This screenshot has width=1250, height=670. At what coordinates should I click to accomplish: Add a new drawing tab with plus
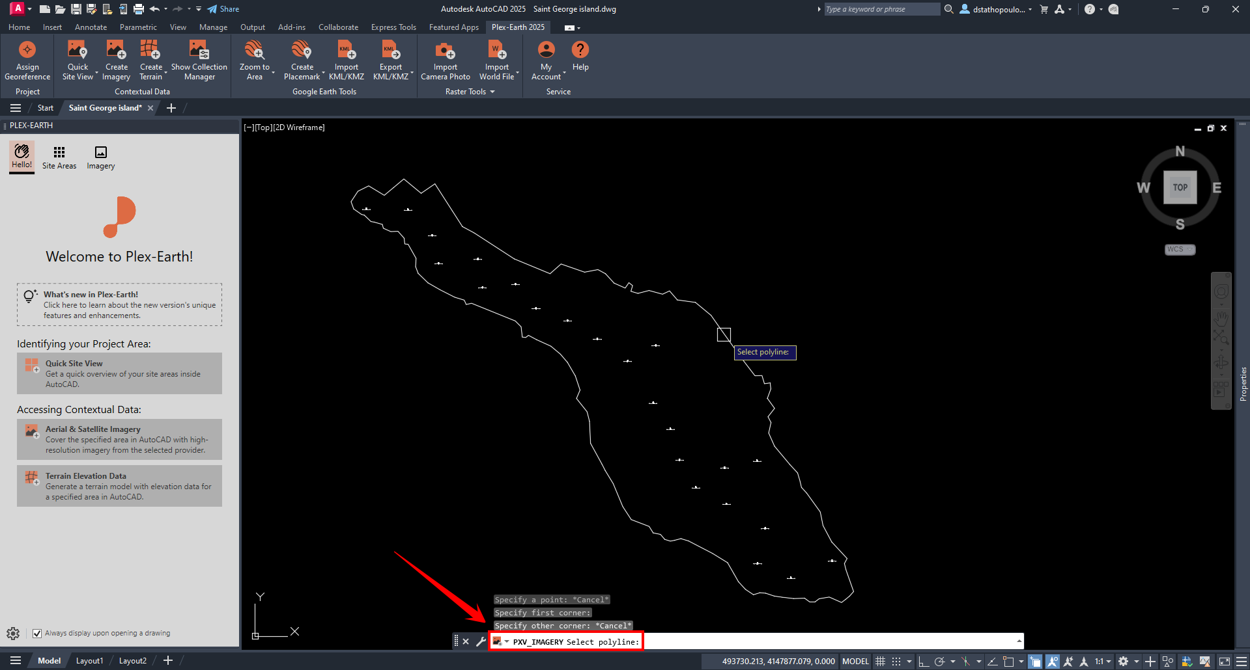click(x=171, y=108)
